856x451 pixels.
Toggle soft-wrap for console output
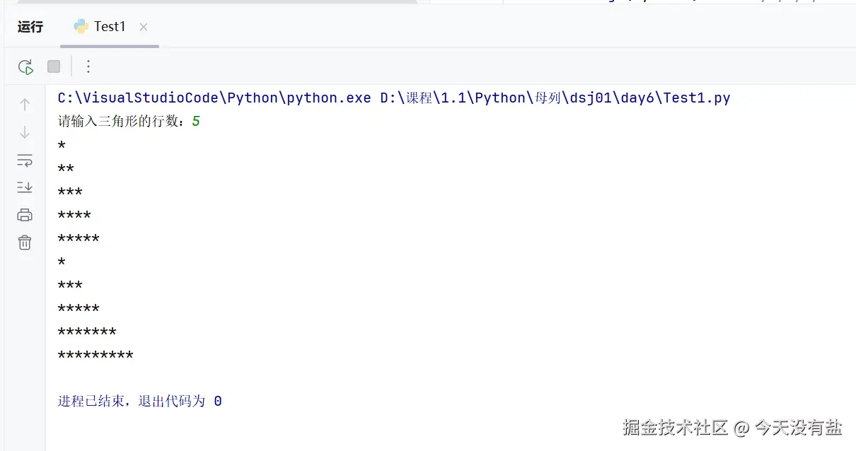pos(25,160)
